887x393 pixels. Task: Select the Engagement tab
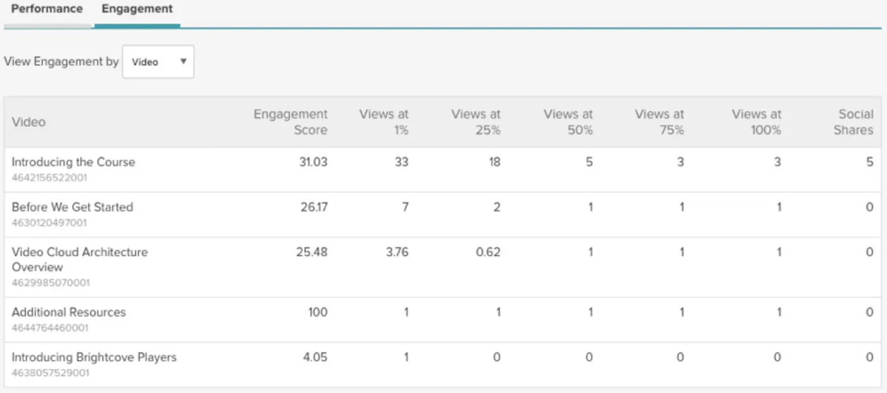(137, 9)
